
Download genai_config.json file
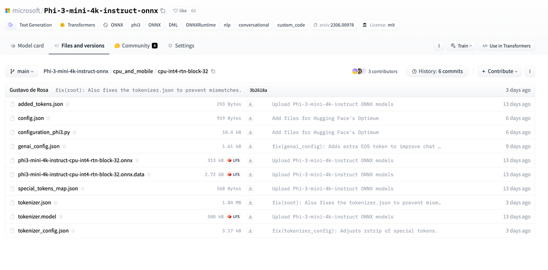(x=250, y=146)
